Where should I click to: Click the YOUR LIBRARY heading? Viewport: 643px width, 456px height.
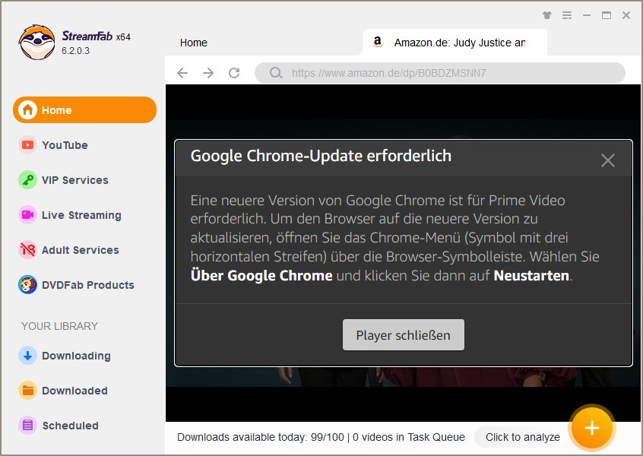pyautogui.click(x=59, y=326)
